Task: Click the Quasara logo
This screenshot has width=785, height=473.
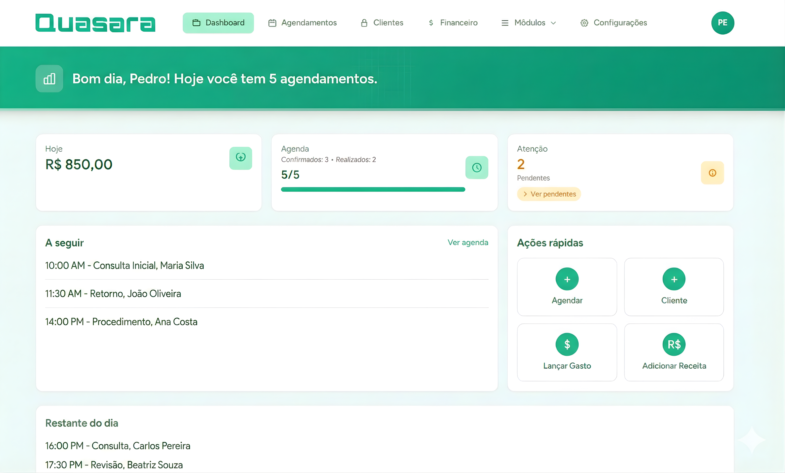Action: pos(95,23)
